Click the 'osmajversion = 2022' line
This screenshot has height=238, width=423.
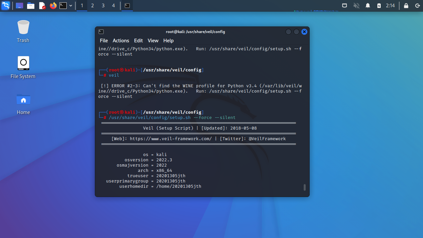point(142,165)
